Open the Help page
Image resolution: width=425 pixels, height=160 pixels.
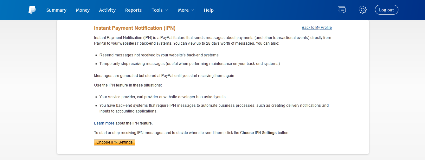pos(209,10)
